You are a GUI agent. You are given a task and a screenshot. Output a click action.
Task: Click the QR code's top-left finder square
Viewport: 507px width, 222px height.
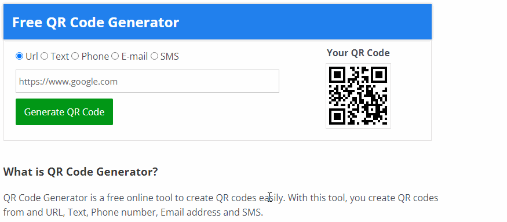click(337, 75)
